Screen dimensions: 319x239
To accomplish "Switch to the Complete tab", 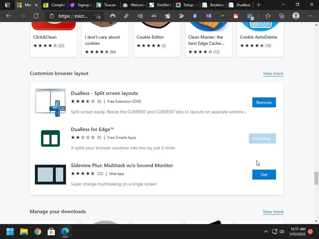I will point(55,5).
